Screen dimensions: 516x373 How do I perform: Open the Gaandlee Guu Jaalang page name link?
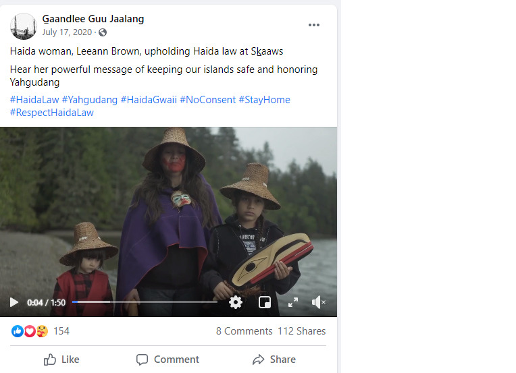point(93,19)
